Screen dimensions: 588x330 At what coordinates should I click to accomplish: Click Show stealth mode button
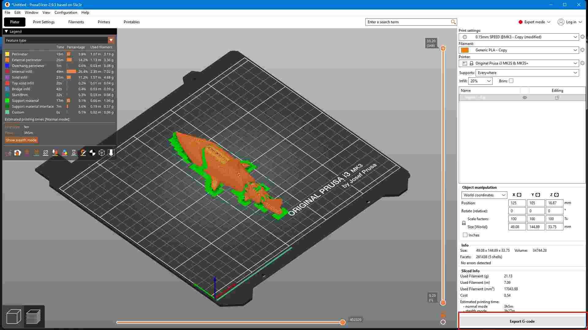21,140
